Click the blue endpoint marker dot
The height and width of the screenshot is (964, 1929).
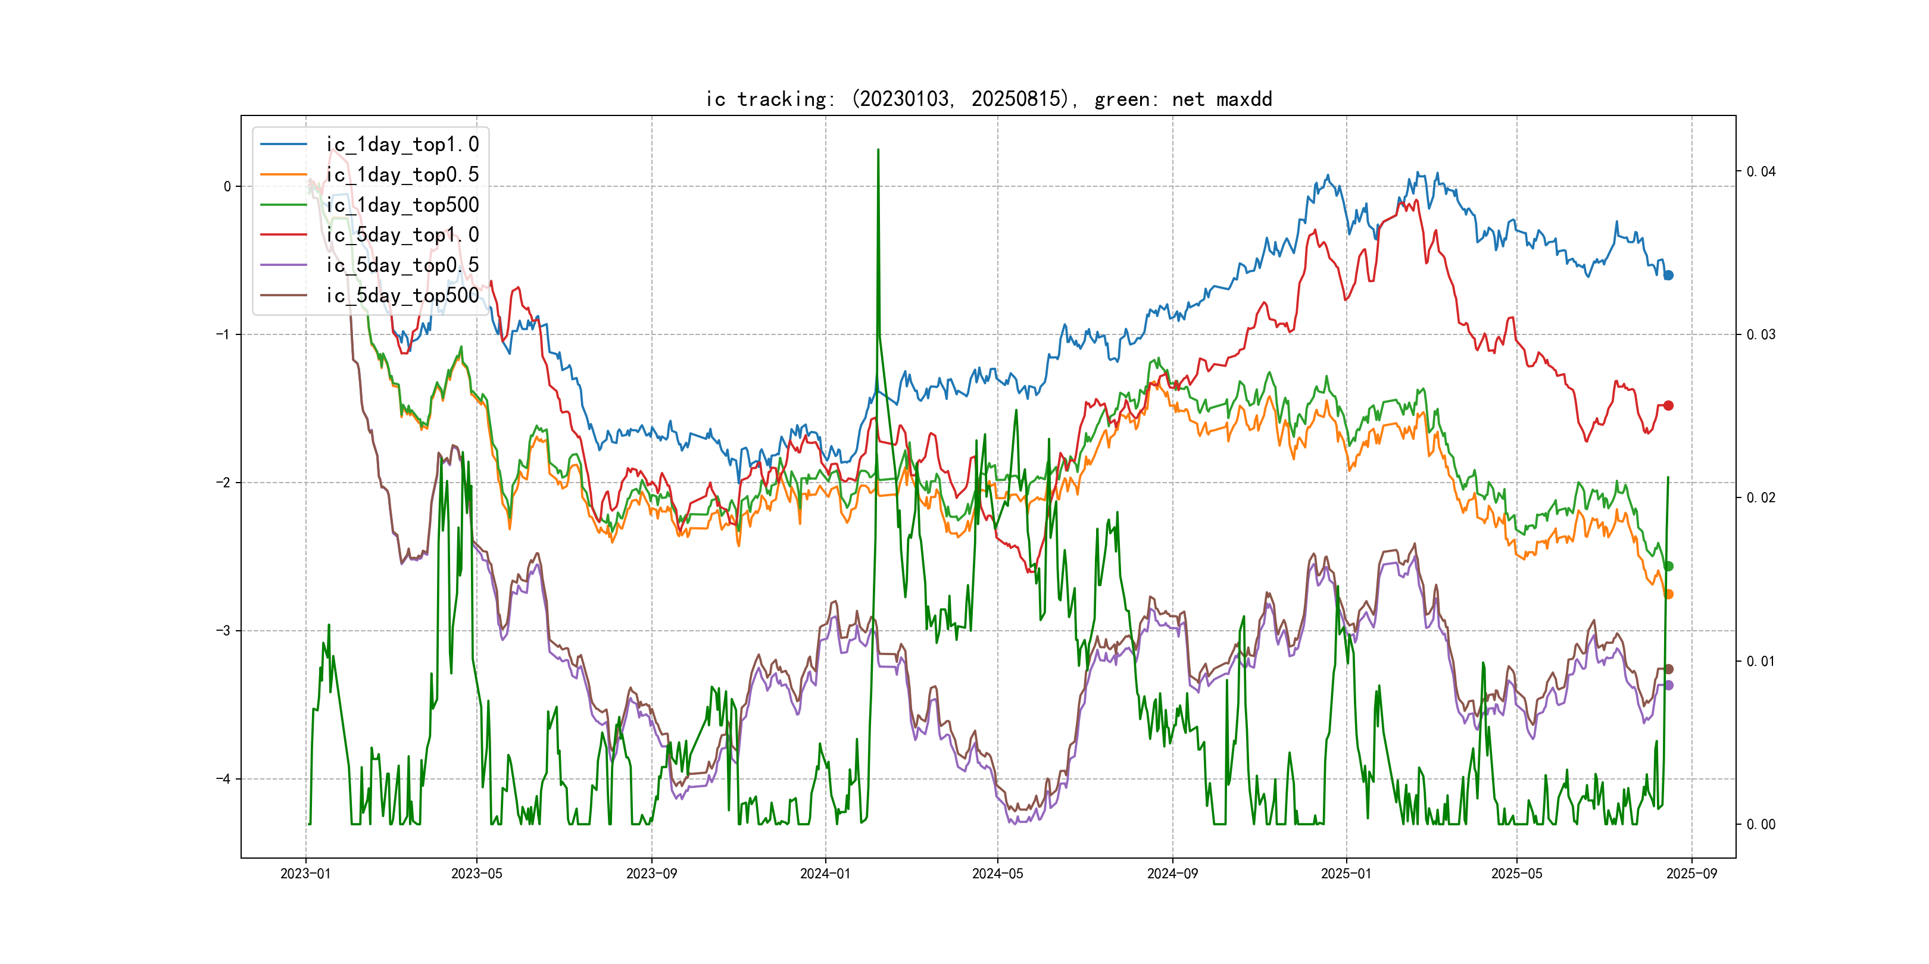[x=1668, y=276]
